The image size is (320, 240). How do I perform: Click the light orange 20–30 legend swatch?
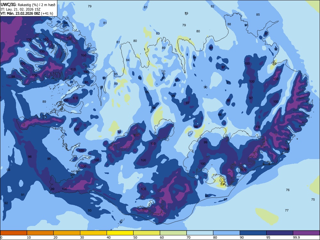pyautogui.click(x=67, y=233)
